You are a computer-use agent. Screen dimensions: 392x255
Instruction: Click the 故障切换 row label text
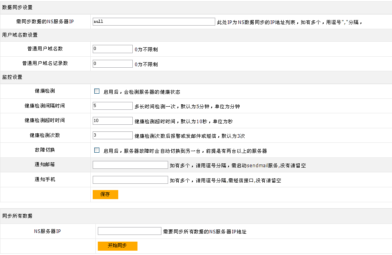[45, 150]
